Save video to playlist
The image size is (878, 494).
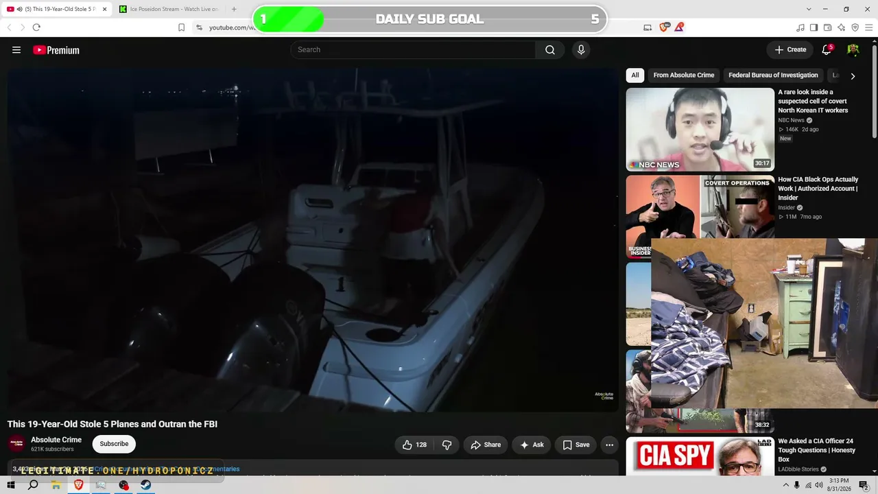576,445
